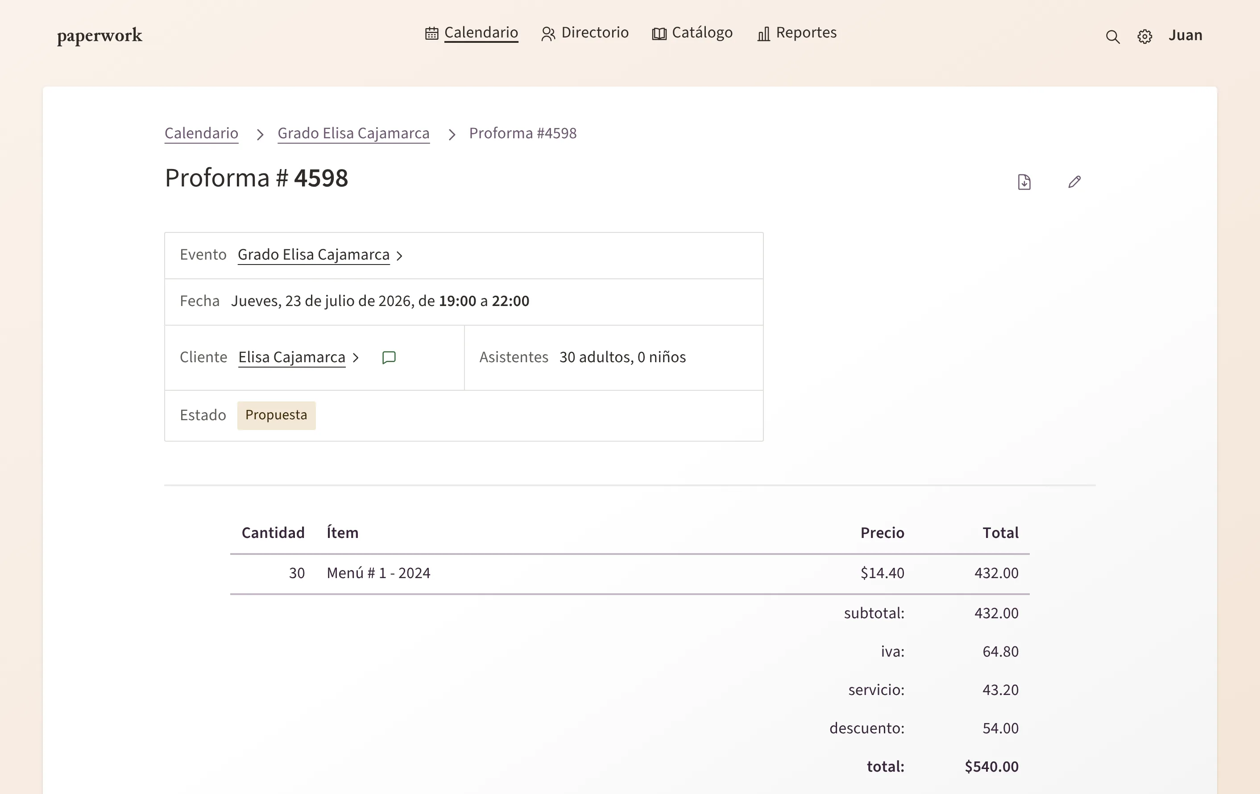Click the Propuesta status badge
This screenshot has width=1260, height=794.
[x=276, y=415]
